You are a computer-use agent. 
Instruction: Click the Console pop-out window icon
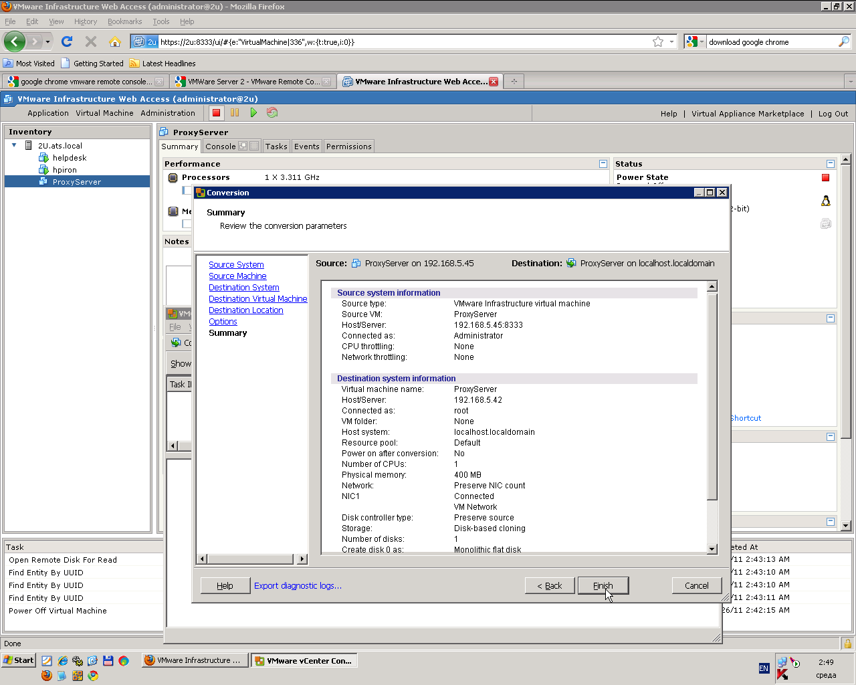click(x=243, y=146)
